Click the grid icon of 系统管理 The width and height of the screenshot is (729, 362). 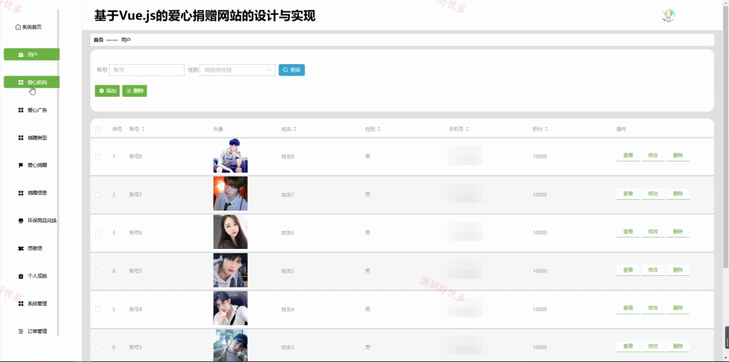click(21, 304)
